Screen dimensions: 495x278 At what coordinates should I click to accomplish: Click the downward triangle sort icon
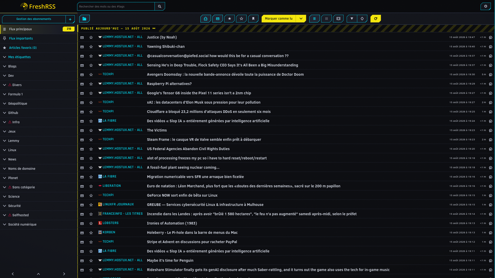[352, 19]
